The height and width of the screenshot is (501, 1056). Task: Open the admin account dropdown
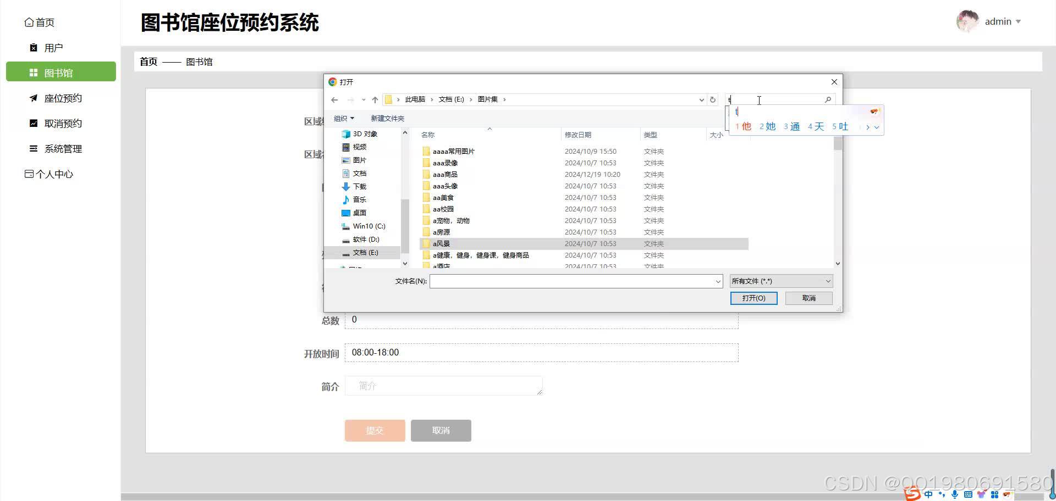pos(1002,21)
